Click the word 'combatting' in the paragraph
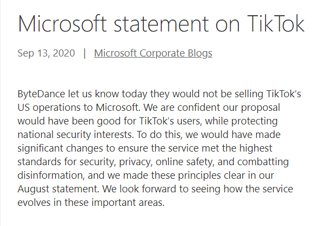 (263, 162)
